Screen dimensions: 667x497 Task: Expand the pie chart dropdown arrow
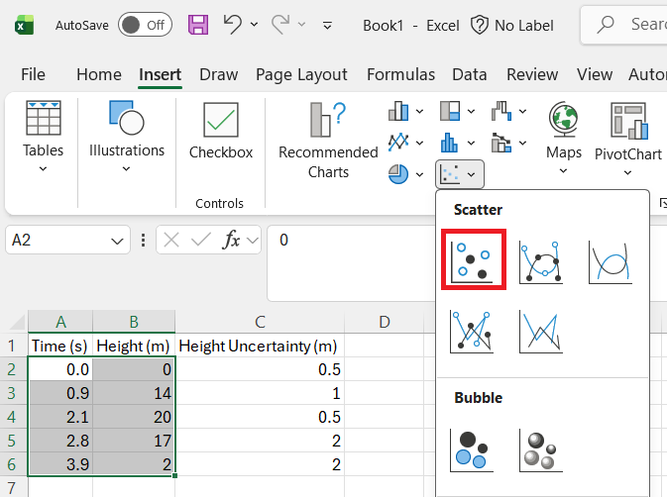click(x=419, y=174)
